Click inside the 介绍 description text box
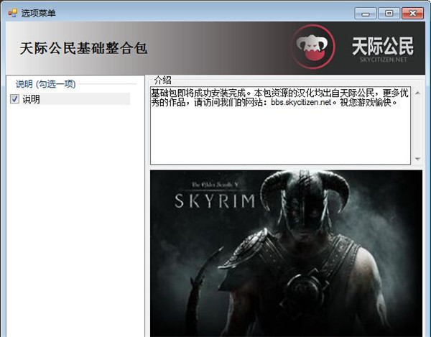The height and width of the screenshot is (337, 431). pos(280,126)
